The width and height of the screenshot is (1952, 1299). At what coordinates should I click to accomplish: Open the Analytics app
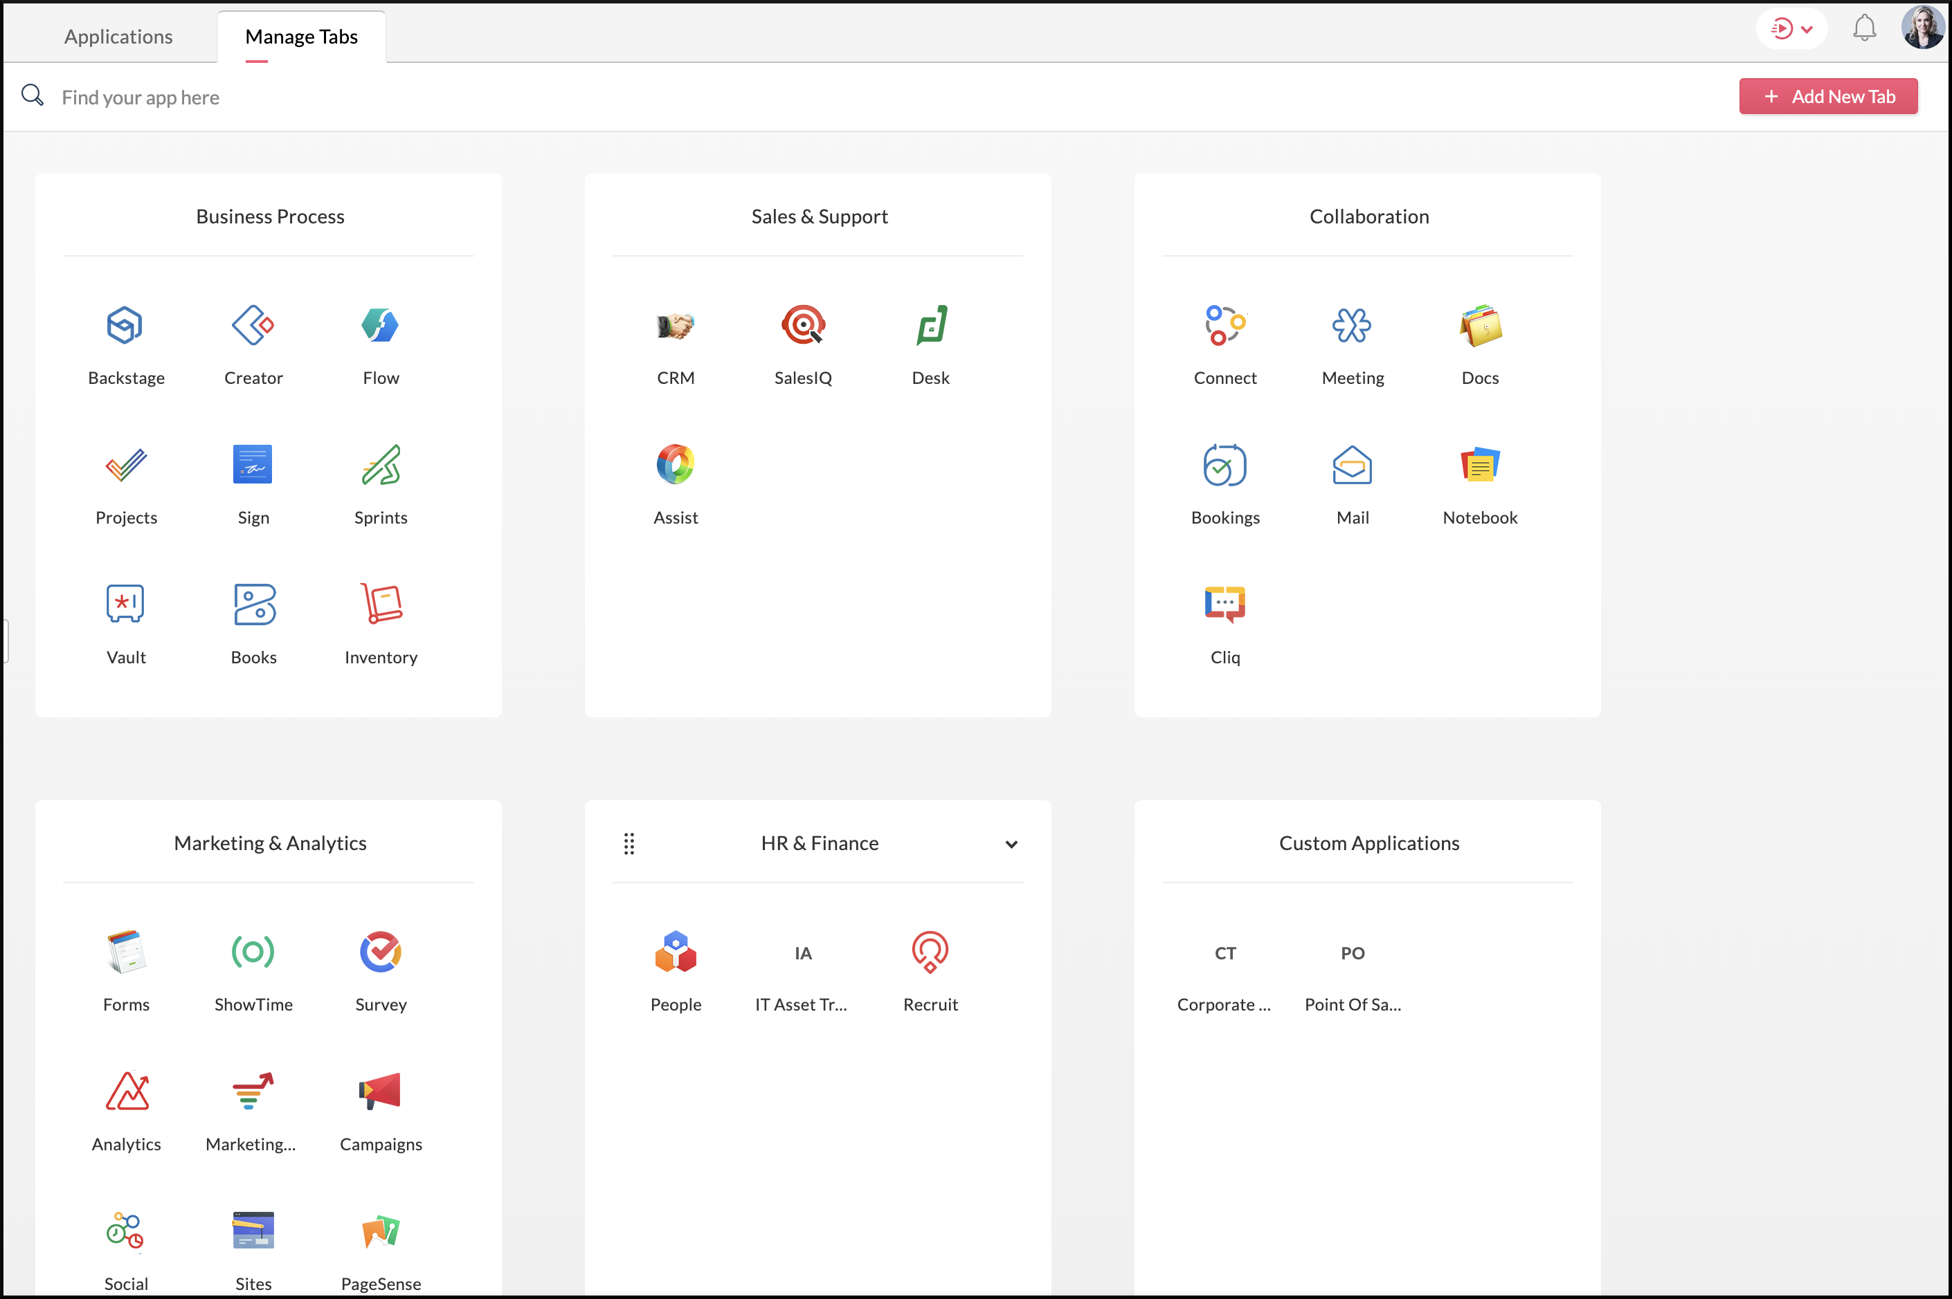[126, 1091]
